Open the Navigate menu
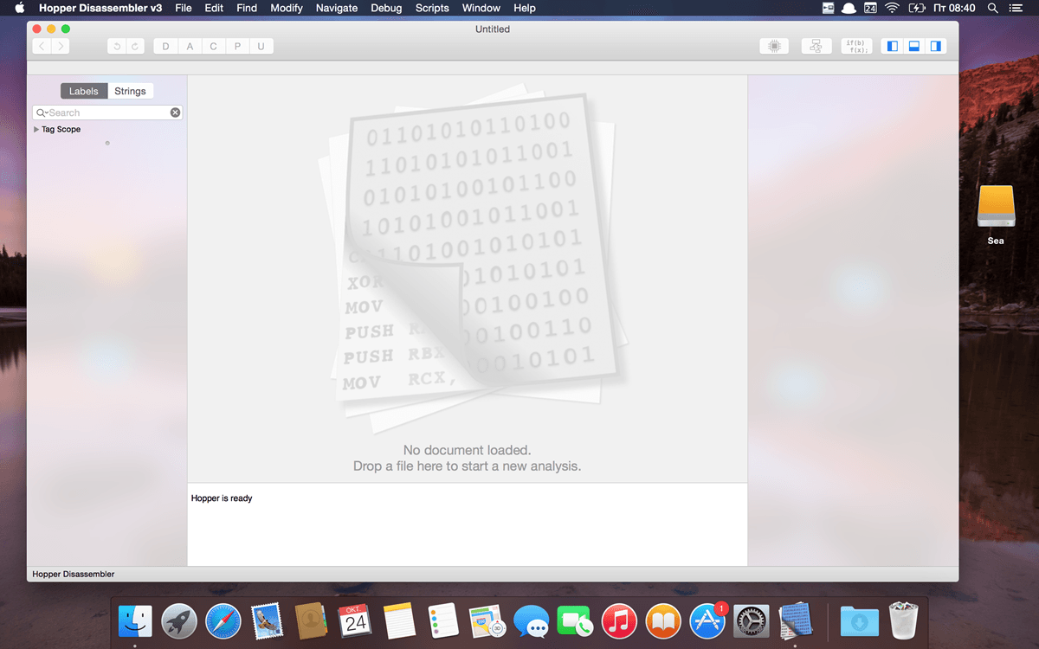 click(337, 8)
